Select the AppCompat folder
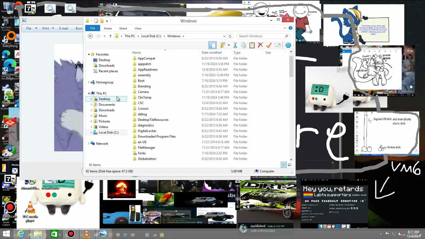The image size is (425, 239). (146, 58)
